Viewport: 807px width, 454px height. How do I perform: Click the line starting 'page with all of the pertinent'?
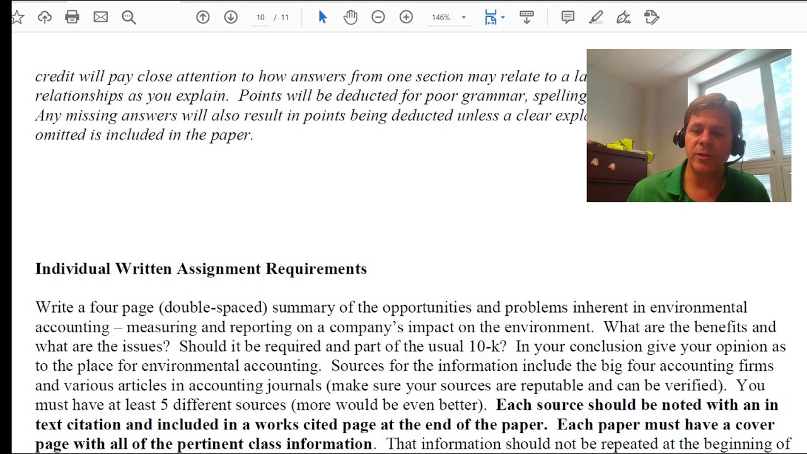point(413,445)
